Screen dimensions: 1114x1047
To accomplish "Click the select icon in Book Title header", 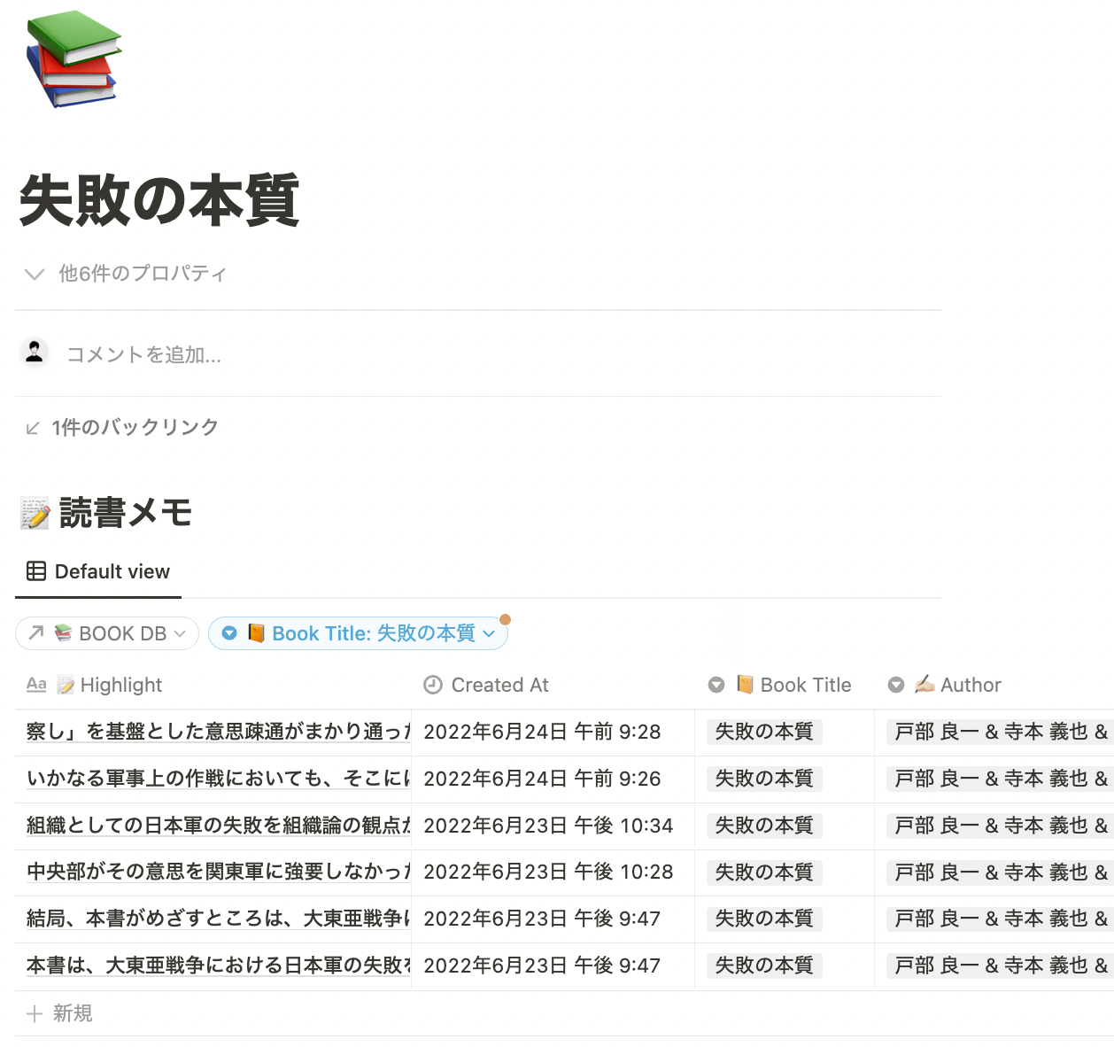I will tap(716, 685).
